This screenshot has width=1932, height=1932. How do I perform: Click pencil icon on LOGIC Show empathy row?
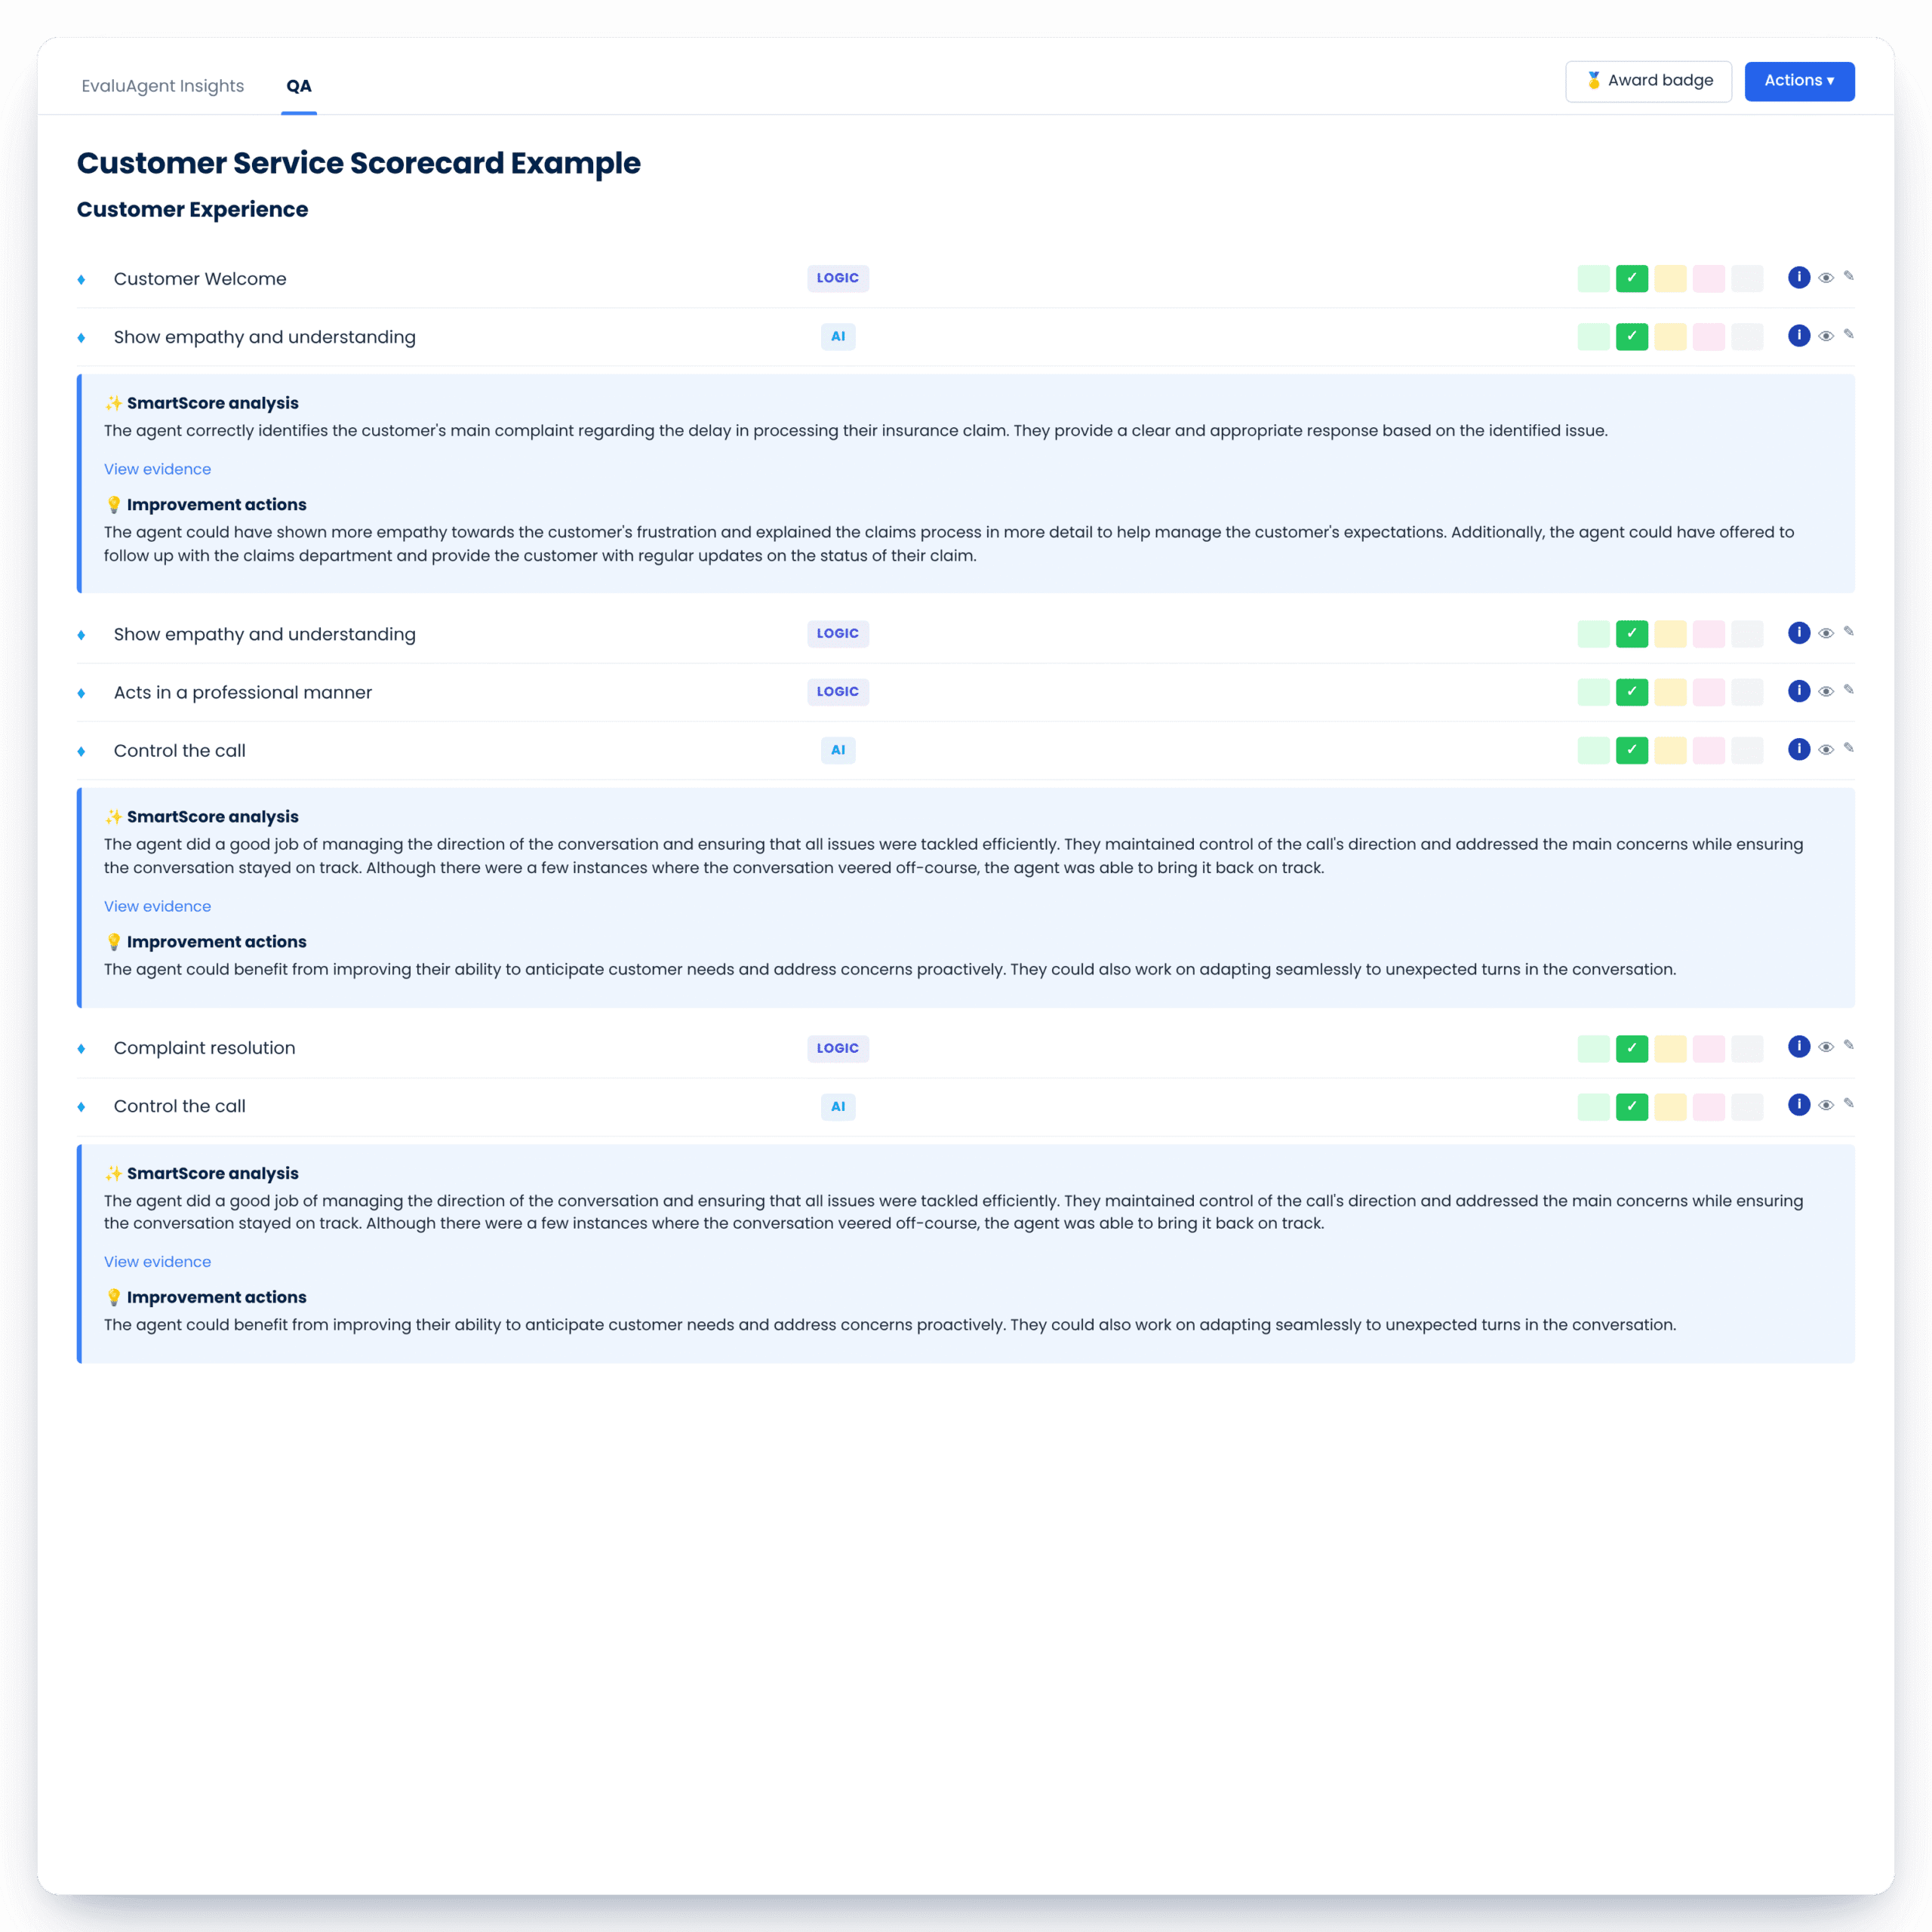(1848, 631)
